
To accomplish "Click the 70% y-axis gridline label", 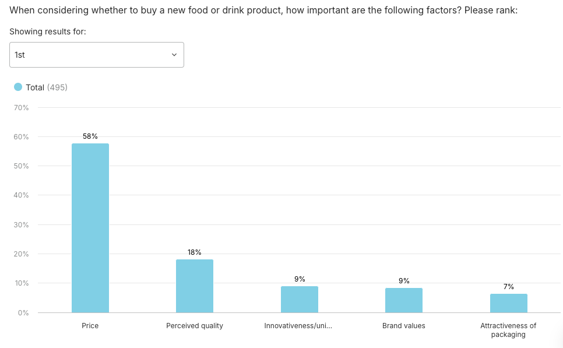I will (21, 107).
